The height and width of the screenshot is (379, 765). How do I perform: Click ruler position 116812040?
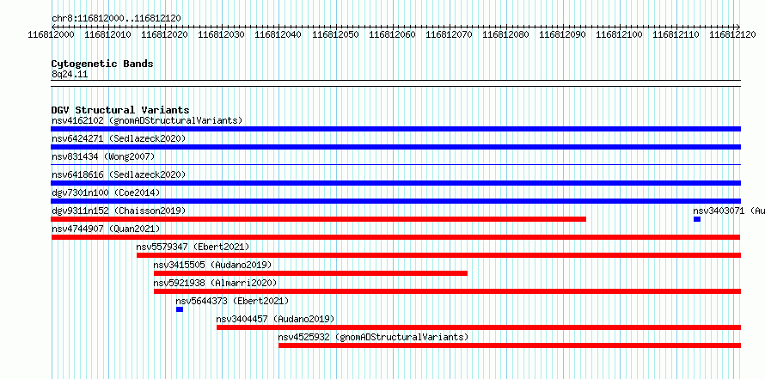coord(278,34)
